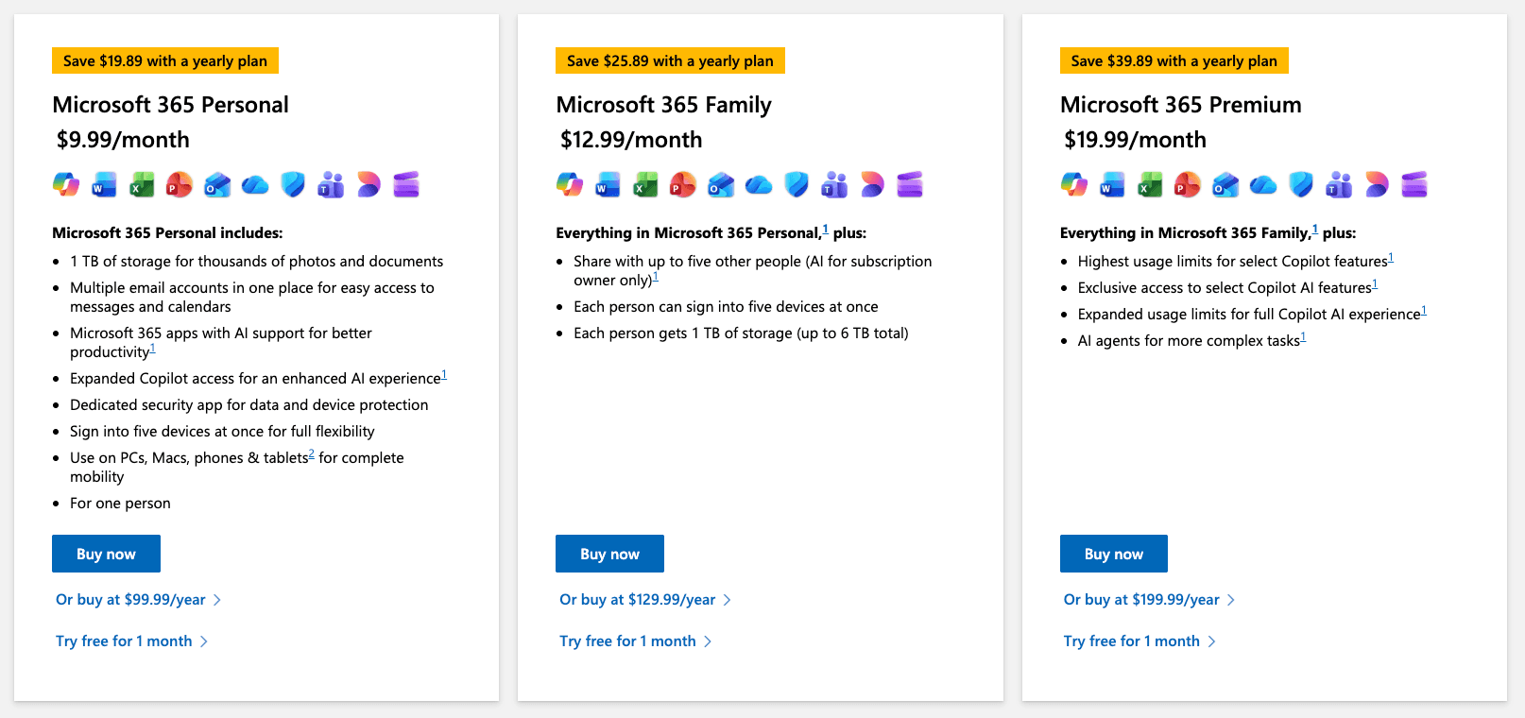Click the Defender shield icon in the Personal plan
1525x718 pixels.
pyautogui.click(x=293, y=184)
